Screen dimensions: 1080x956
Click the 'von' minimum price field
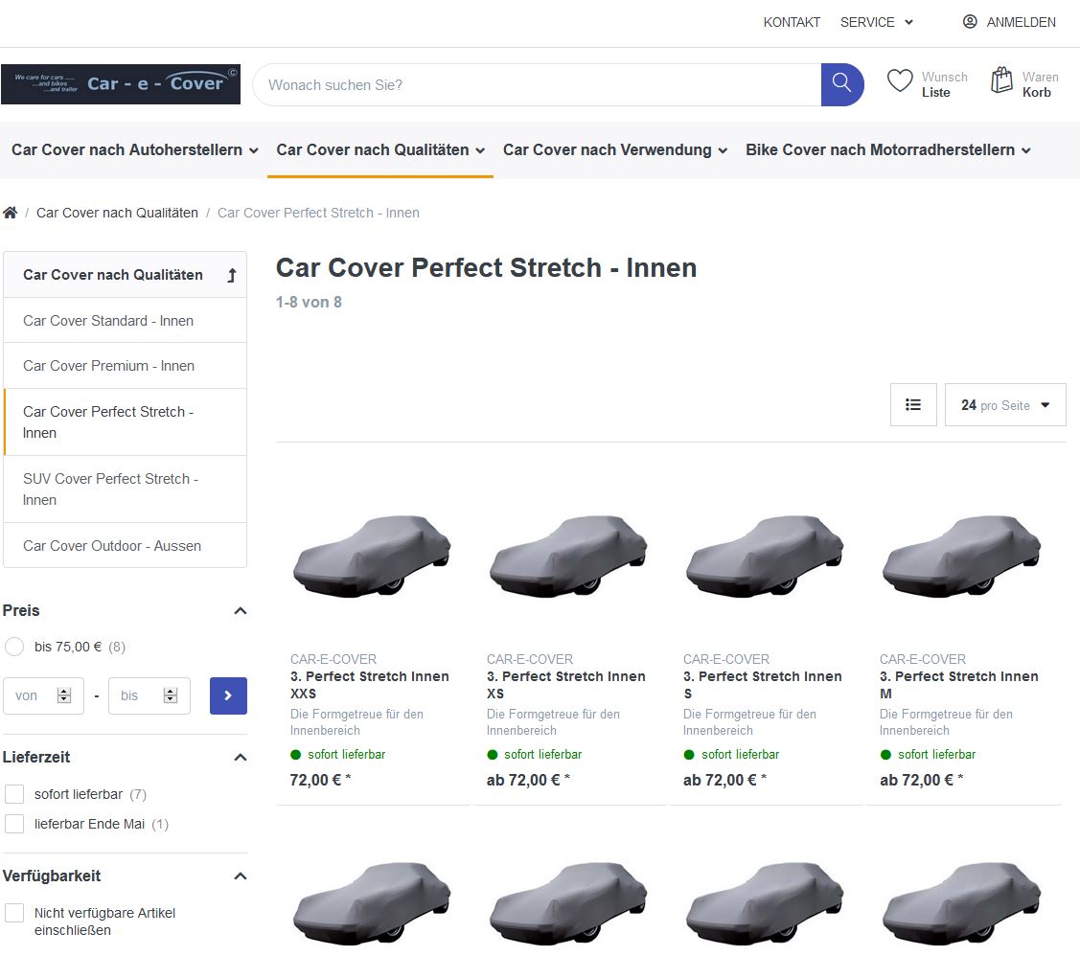click(x=44, y=695)
